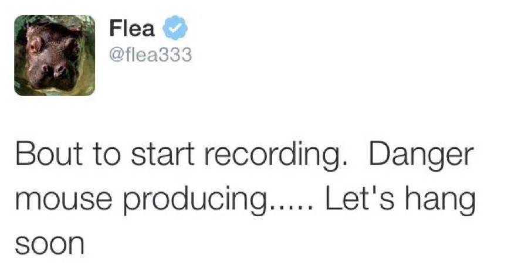The height and width of the screenshot is (276, 528).
Task: Click the white checkmark inside the badge
Action: [x=175, y=28]
